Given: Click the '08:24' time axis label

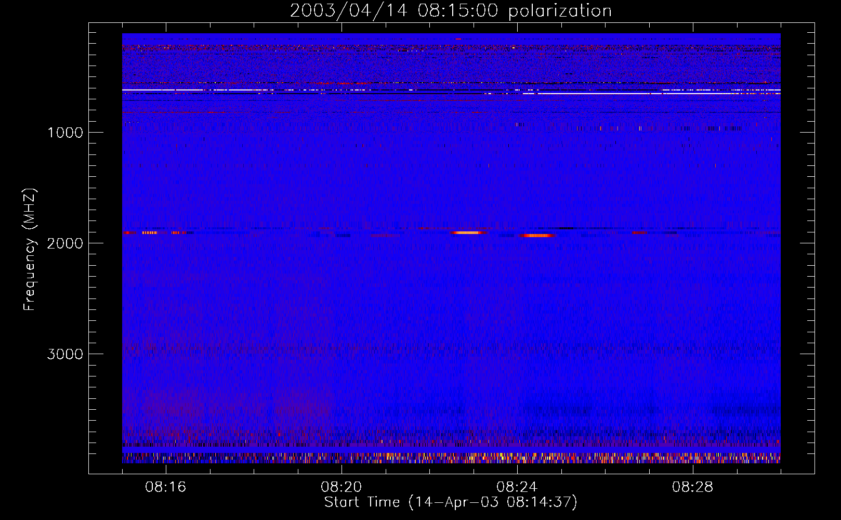Looking at the screenshot, I should 517,487.
